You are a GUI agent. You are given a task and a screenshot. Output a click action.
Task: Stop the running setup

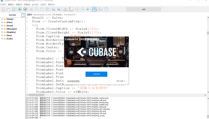point(88,9)
